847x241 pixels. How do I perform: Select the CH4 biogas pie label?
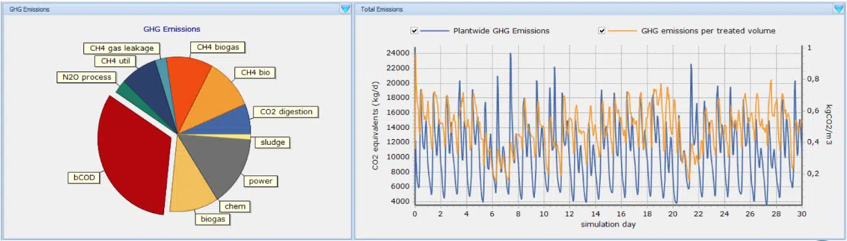(218, 47)
